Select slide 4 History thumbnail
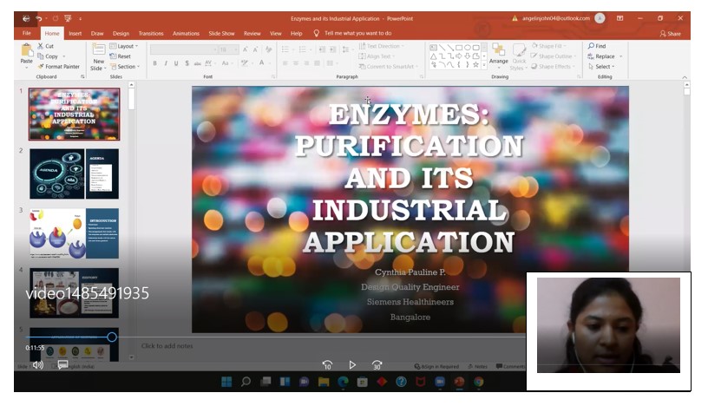 click(74, 293)
